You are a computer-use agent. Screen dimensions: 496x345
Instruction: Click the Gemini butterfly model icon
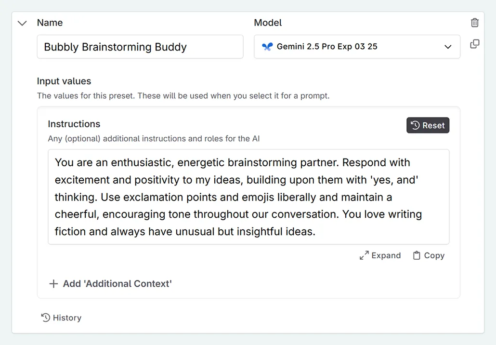click(x=267, y=47)
